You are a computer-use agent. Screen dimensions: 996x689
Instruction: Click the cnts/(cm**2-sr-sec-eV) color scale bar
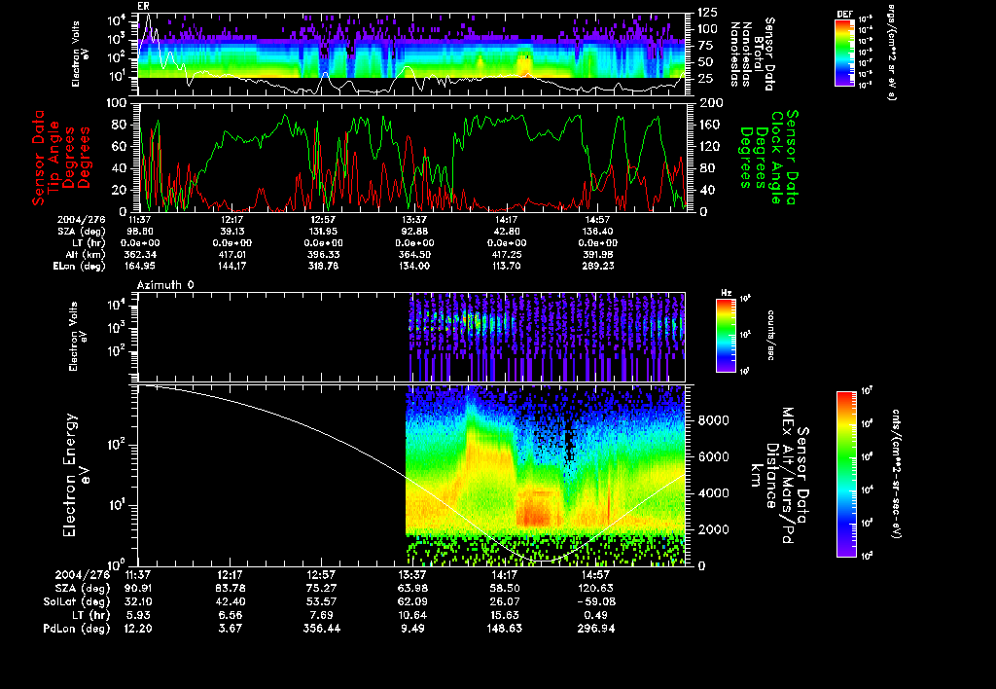pyautogui.click(x=846, y=474)
